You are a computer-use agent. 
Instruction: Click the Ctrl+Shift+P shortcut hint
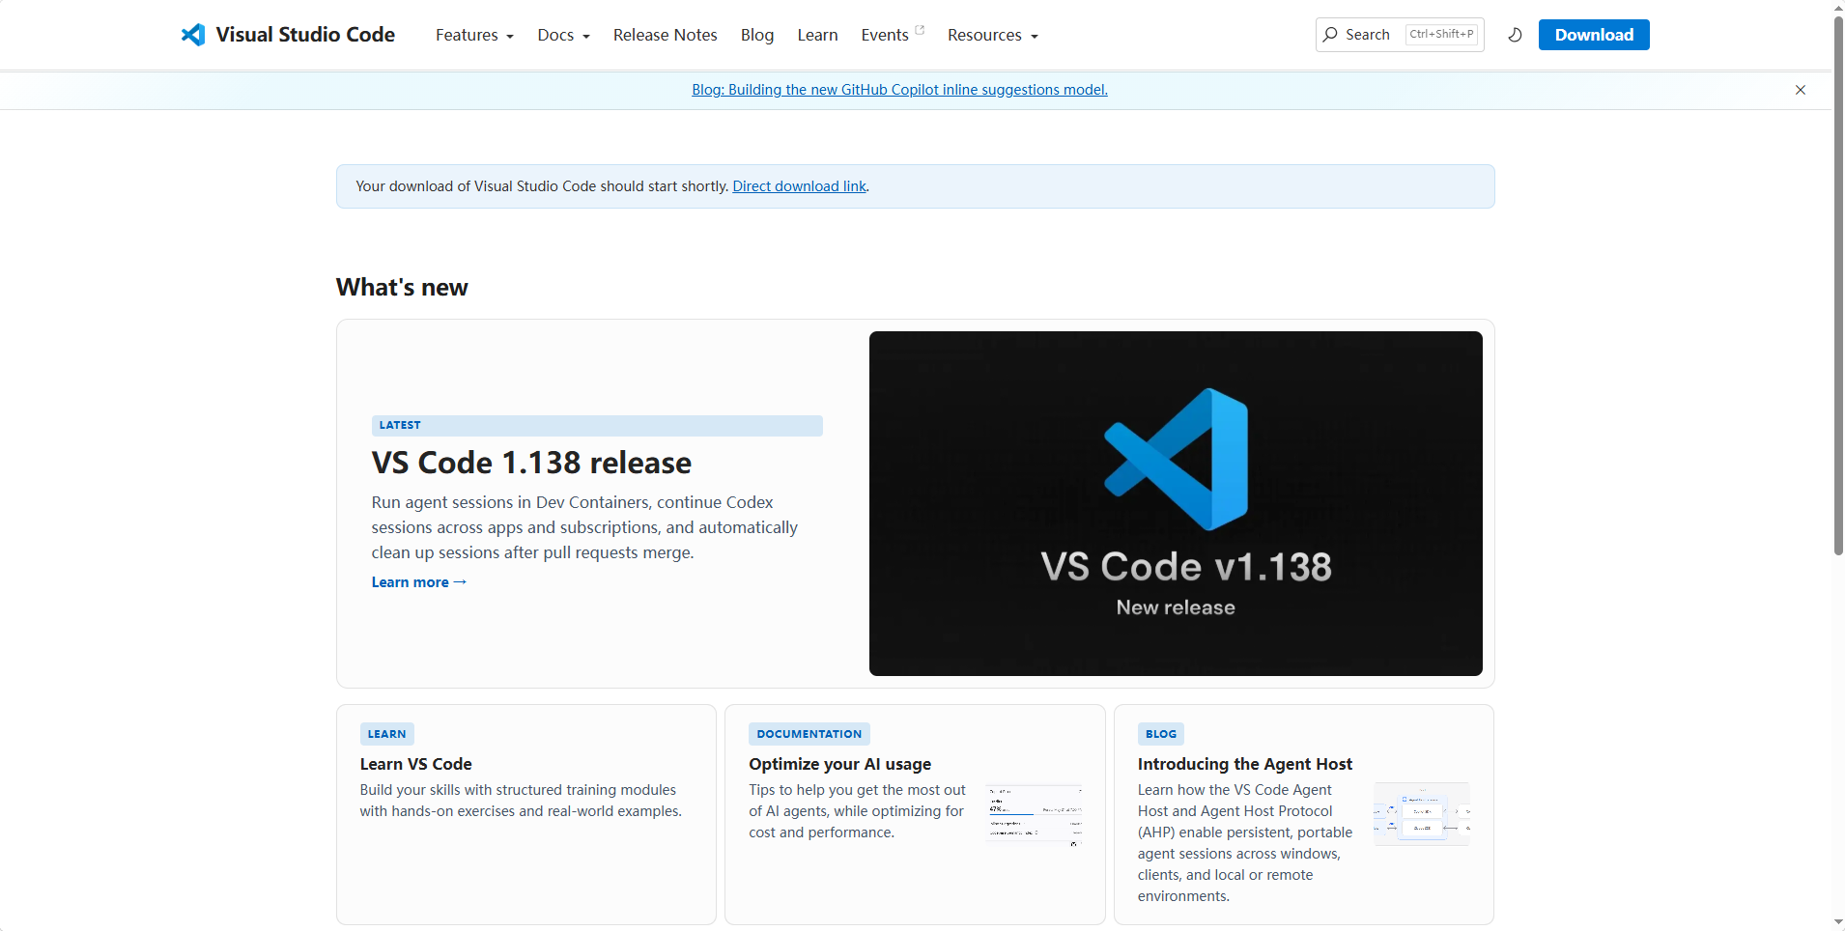(1442, 35)
